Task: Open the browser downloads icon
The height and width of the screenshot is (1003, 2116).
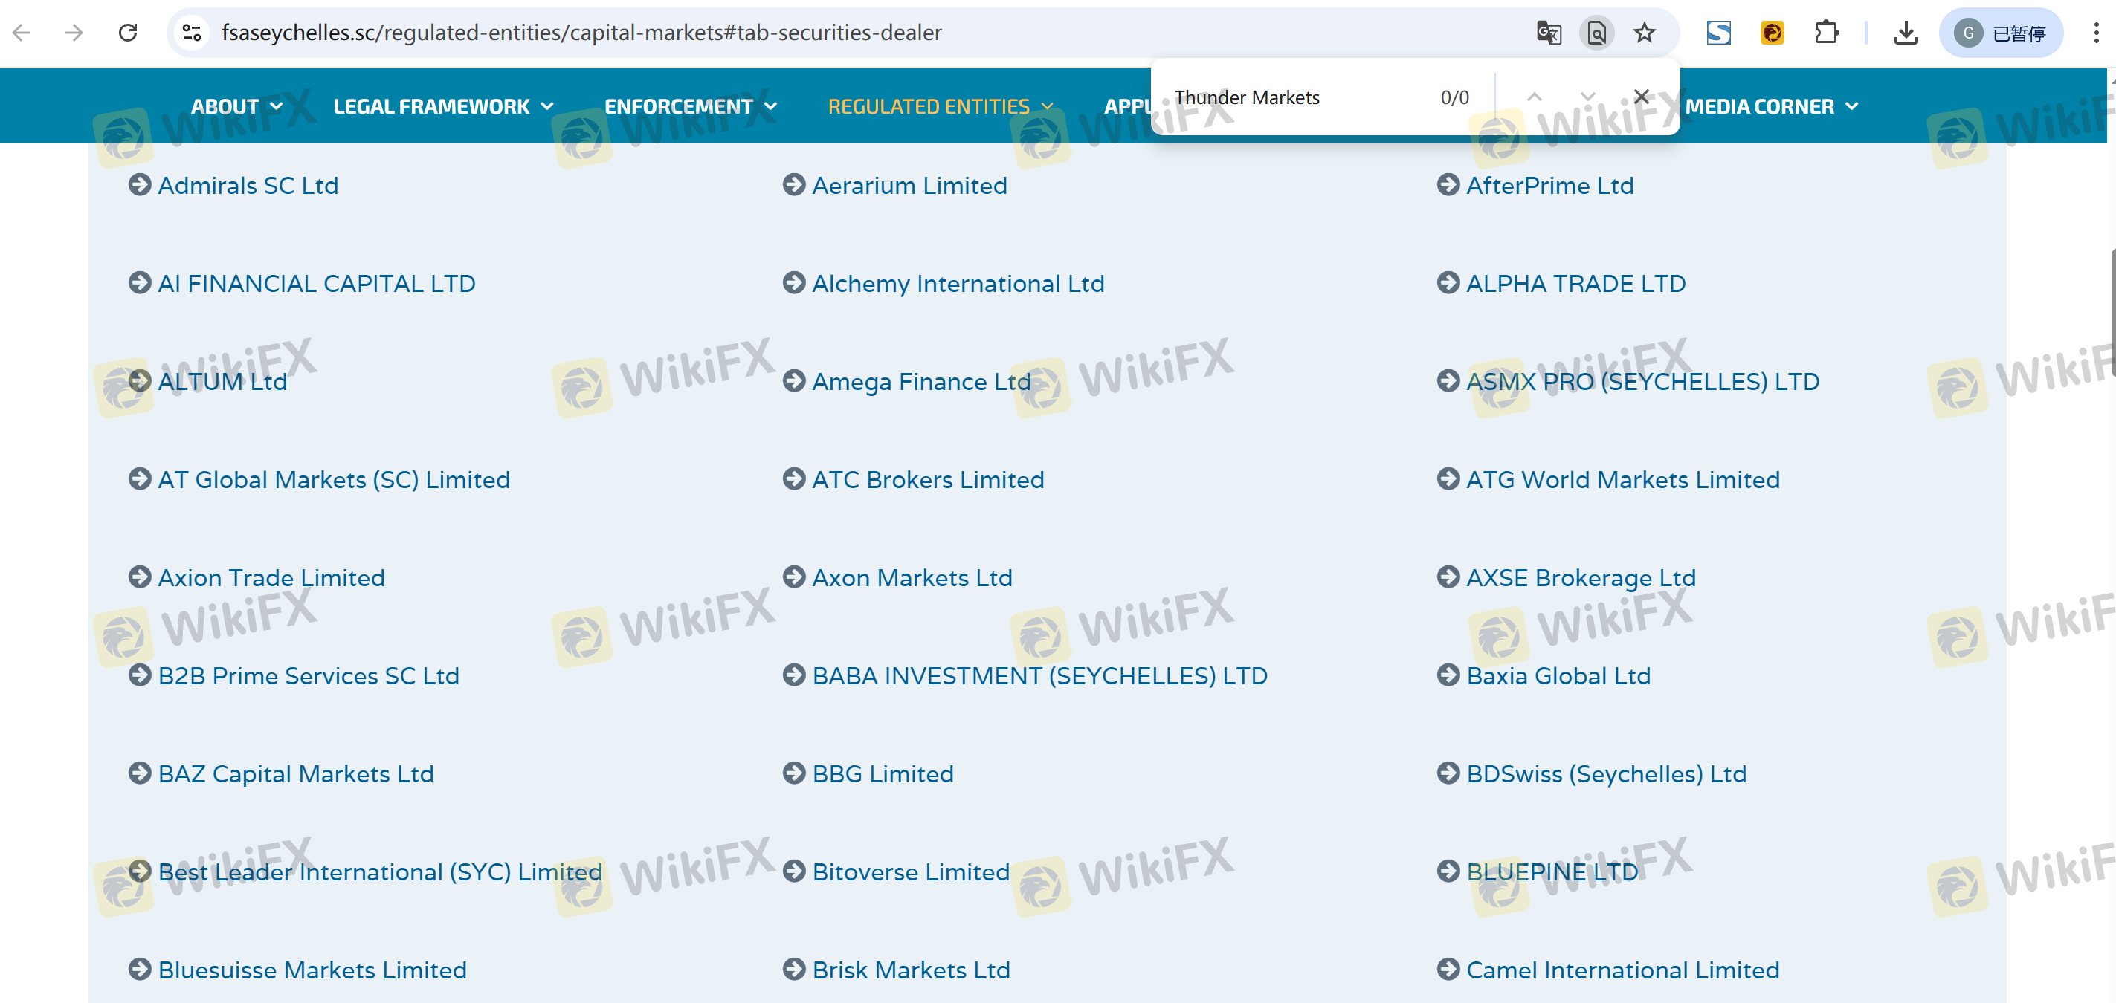Action: (1906, 33)
